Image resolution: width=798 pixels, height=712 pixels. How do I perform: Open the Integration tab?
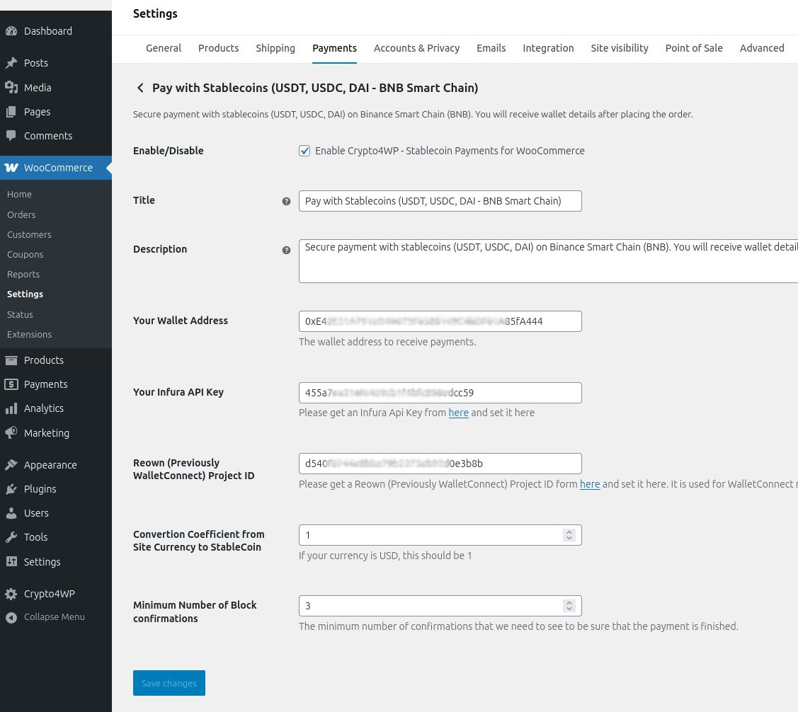pyautogui.click(x=548, y=48)
